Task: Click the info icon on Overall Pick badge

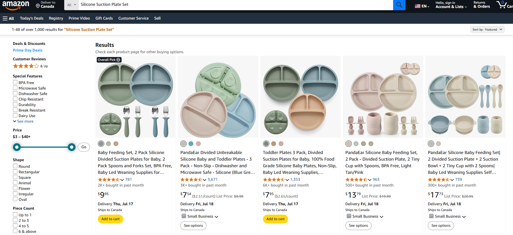Action: coord(118,60)
